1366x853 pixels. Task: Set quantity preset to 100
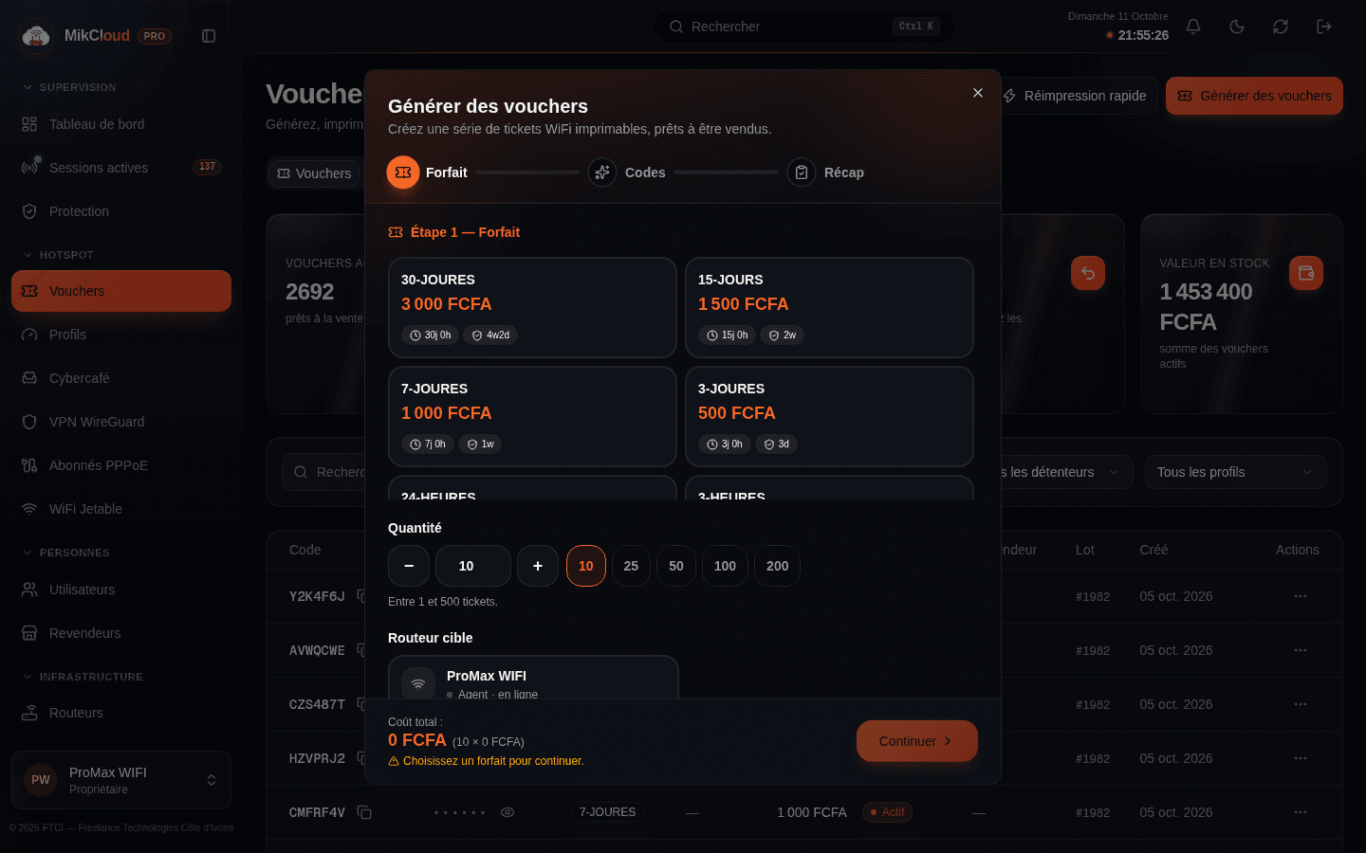[x=725, y=566]
